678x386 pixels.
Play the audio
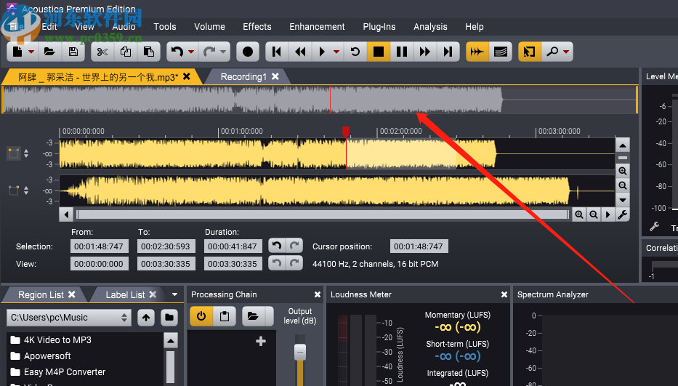click(322, 52)
